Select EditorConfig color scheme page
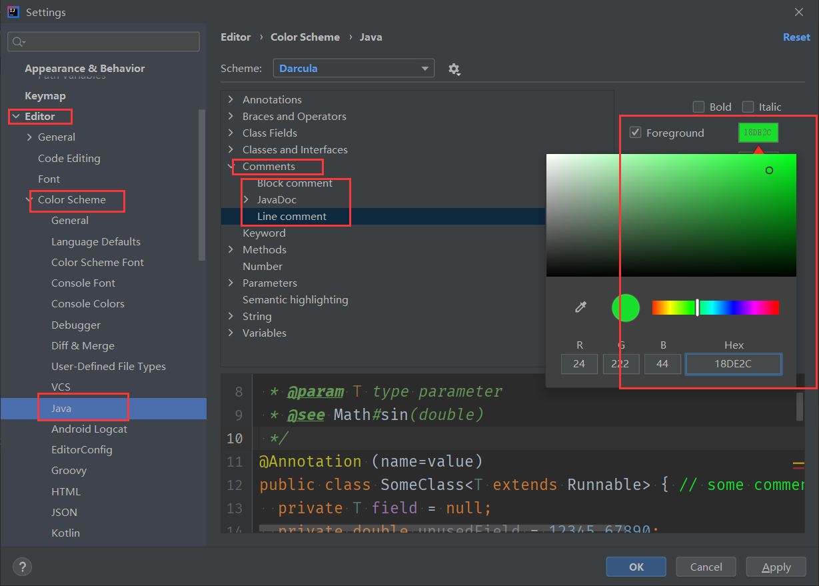The width and height of the screenshot is (819, 586). (x=82, y=450)
